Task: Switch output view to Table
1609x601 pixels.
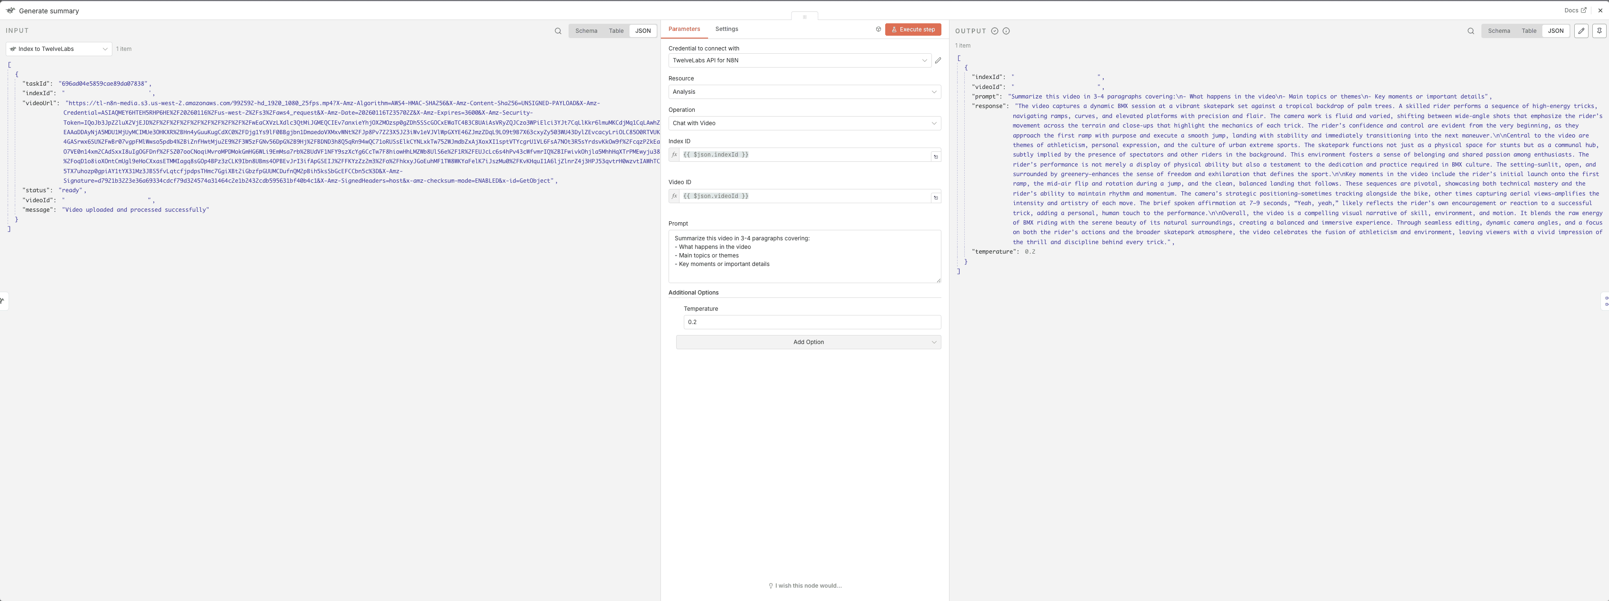Action: point(1529,30)
